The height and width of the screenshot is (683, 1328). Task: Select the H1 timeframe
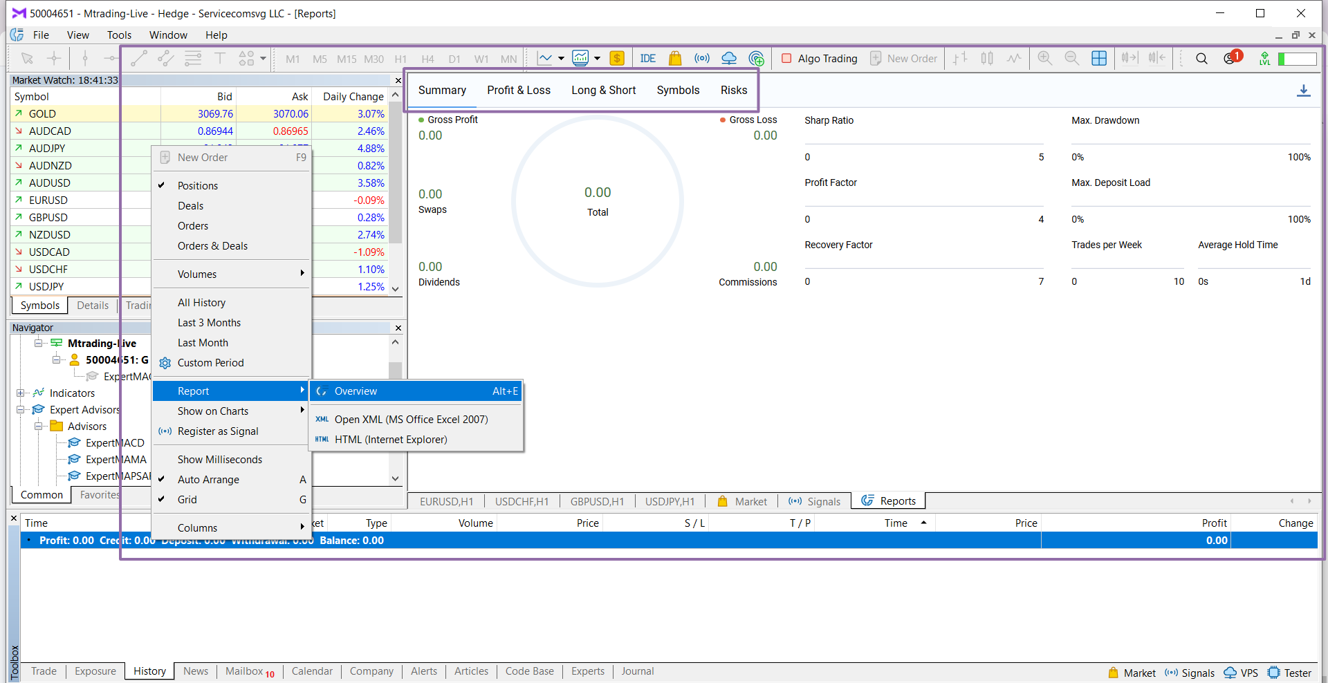click(x=400, y=59)
